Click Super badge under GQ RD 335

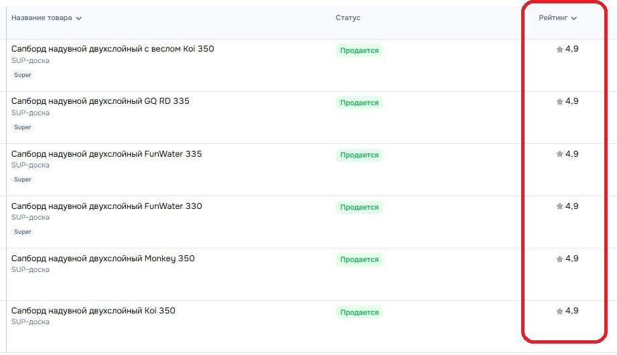pyautogui.click(x=23, y=127)
